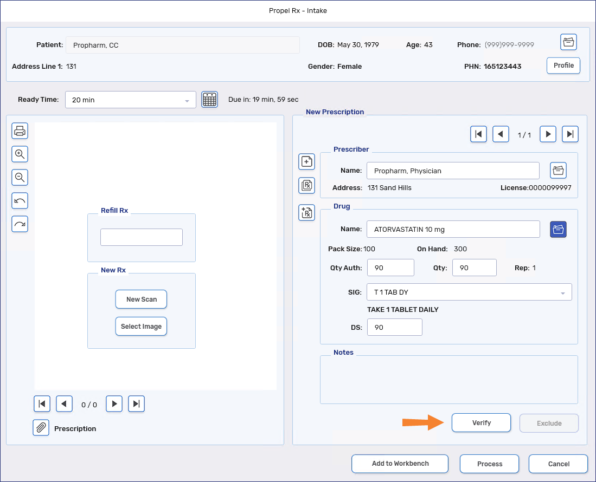
Task: Jump to the last scanned image
Action: pyautogui.click(x=137, y=404)
